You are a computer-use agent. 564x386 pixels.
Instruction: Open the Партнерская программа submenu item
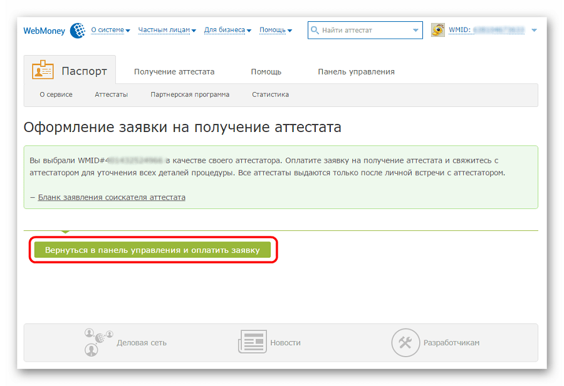click(190, 95)
